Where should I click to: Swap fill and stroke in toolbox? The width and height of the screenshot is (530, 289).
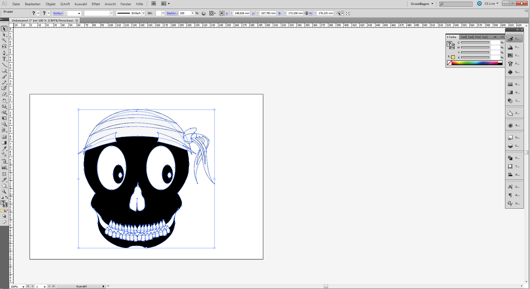pyautogui.click(x=7, y=197)
